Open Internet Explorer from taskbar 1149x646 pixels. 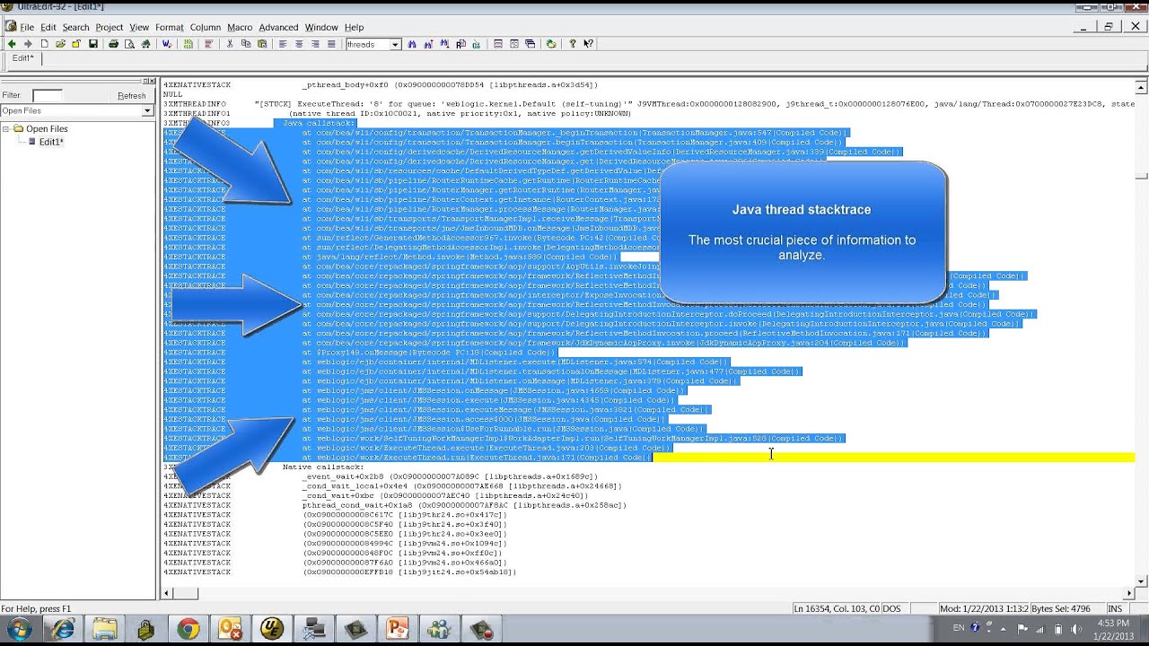point(63,629)
